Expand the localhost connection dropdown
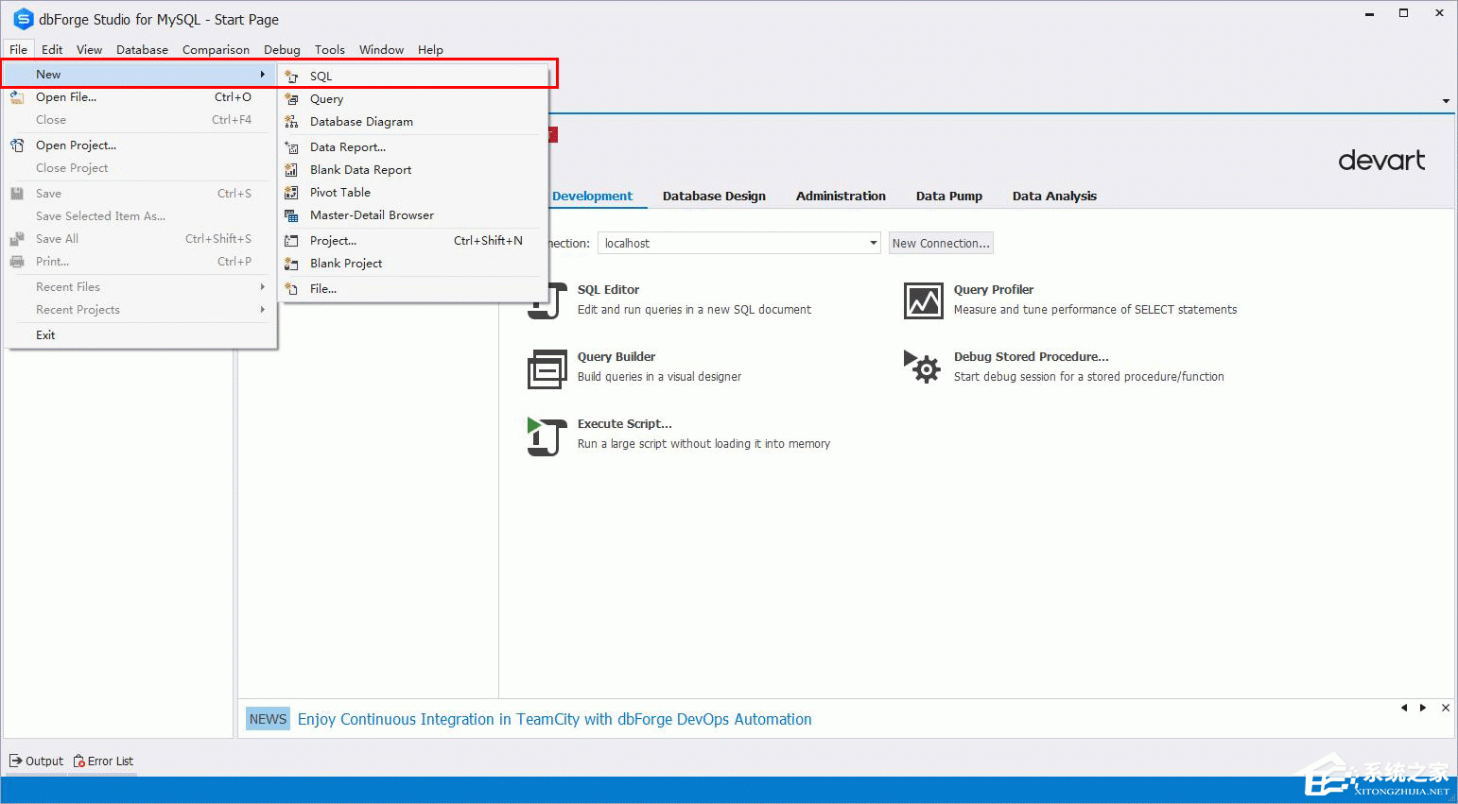The image size is (1458, 804). (873, 244)
